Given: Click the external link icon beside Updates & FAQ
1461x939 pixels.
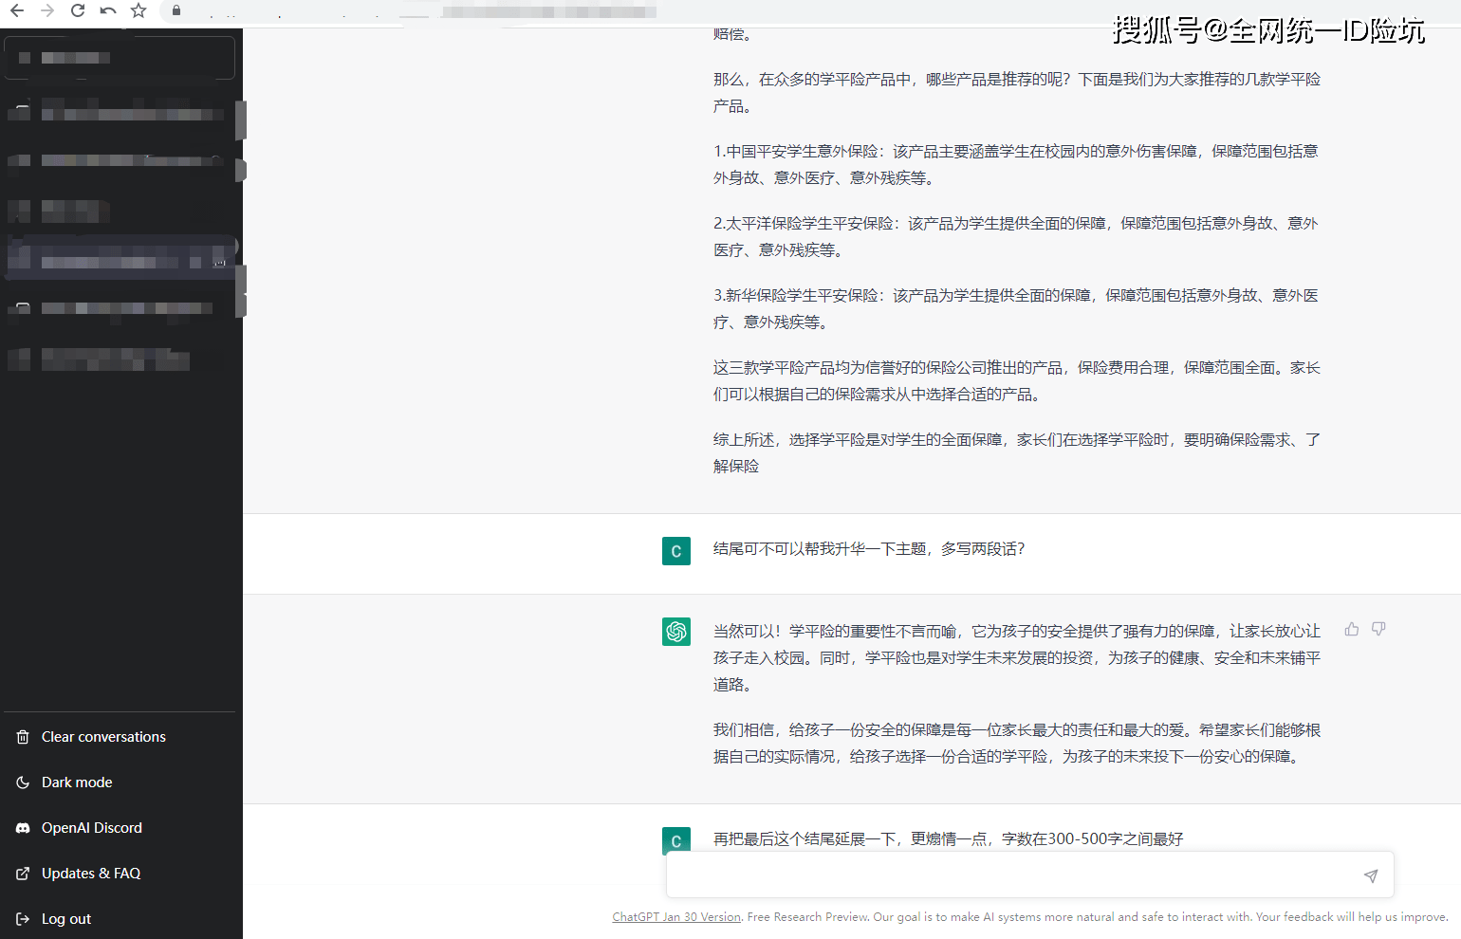Looking at the screenshot, I should tap(21, 873).
